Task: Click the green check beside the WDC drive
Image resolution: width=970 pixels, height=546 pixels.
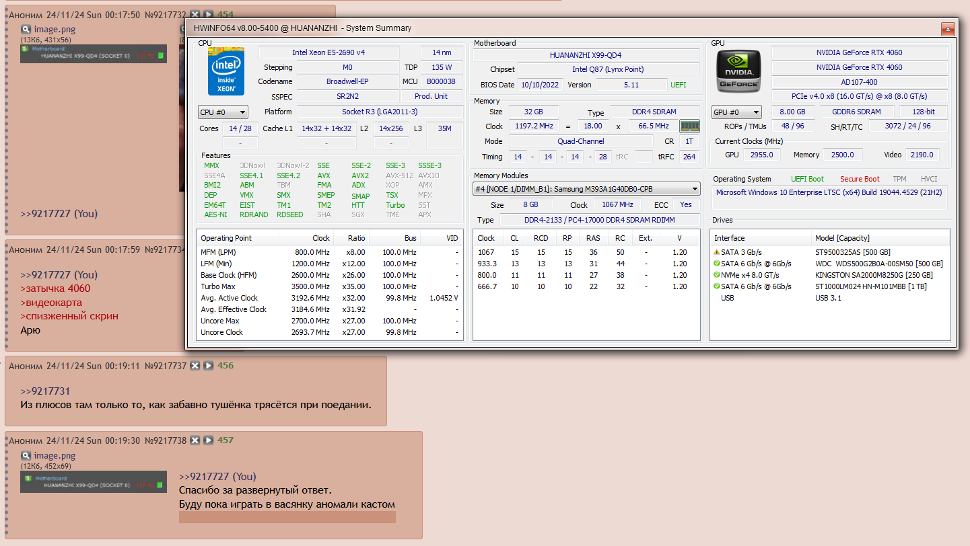Action: point(717,264)
